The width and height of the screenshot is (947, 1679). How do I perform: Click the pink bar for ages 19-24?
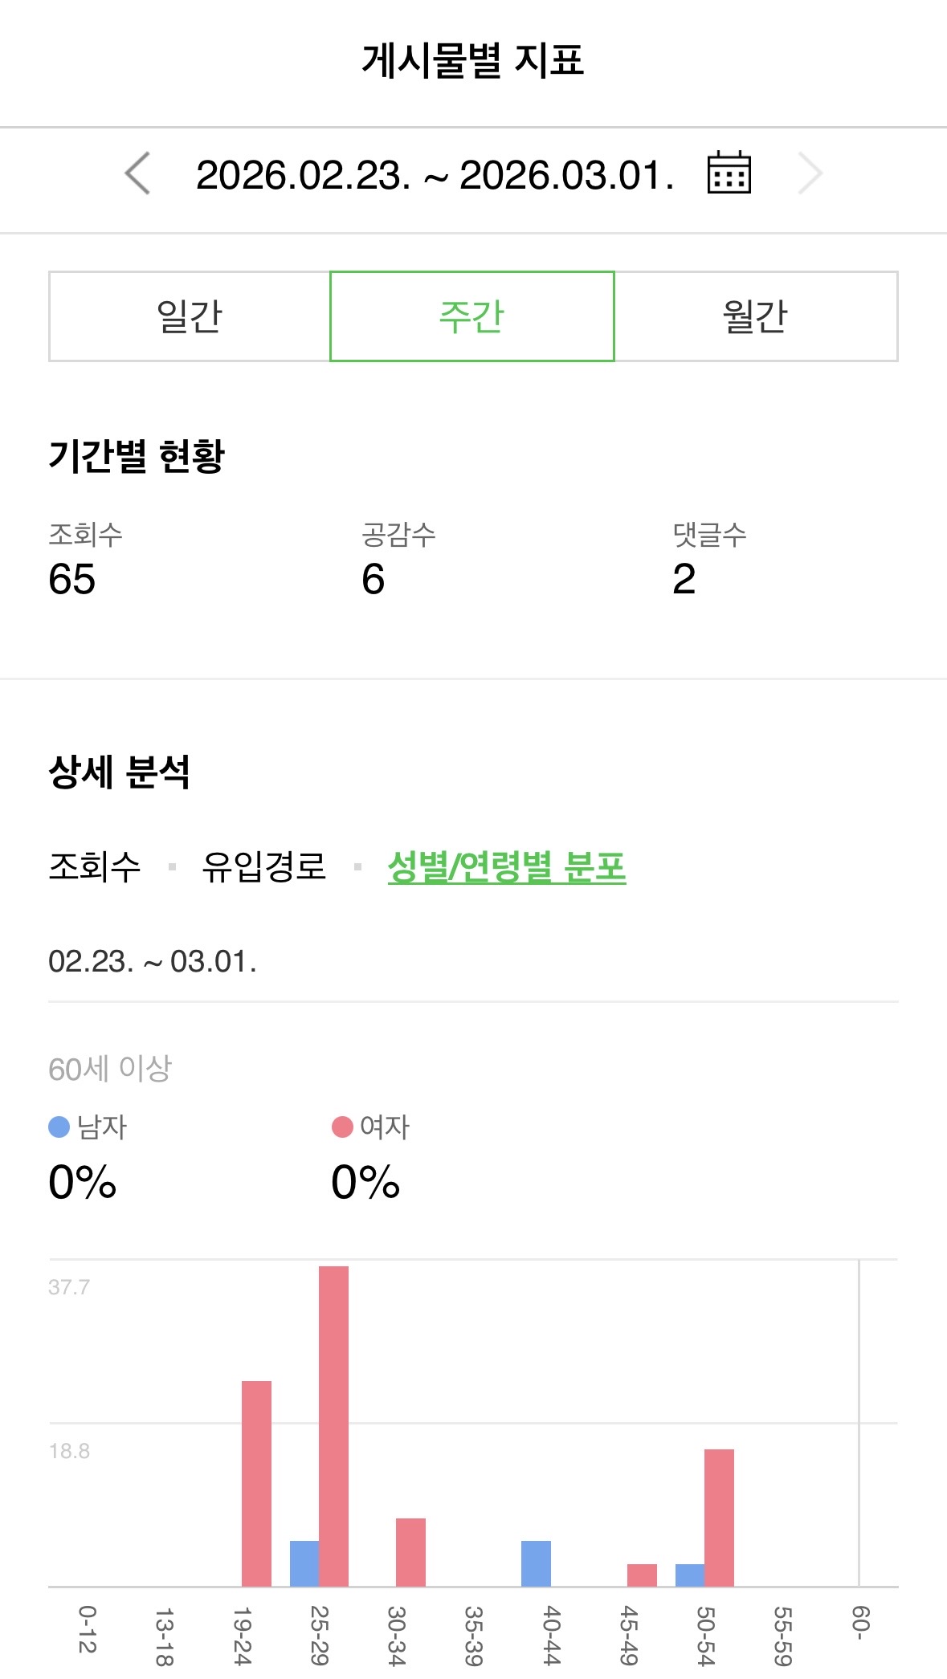click(x=256, y=1483)
